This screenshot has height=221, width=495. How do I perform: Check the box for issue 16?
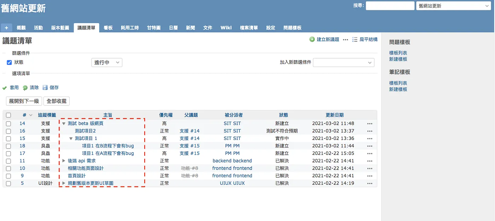click(8, 131)
